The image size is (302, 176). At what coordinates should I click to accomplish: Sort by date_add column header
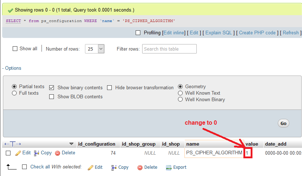click(276, 144)
